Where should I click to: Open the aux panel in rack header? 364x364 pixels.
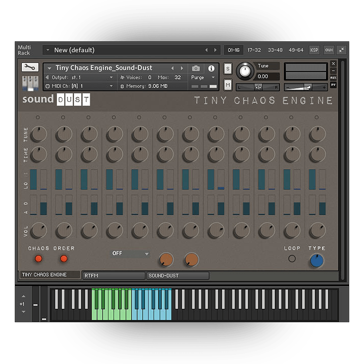[x=329, y=50]
